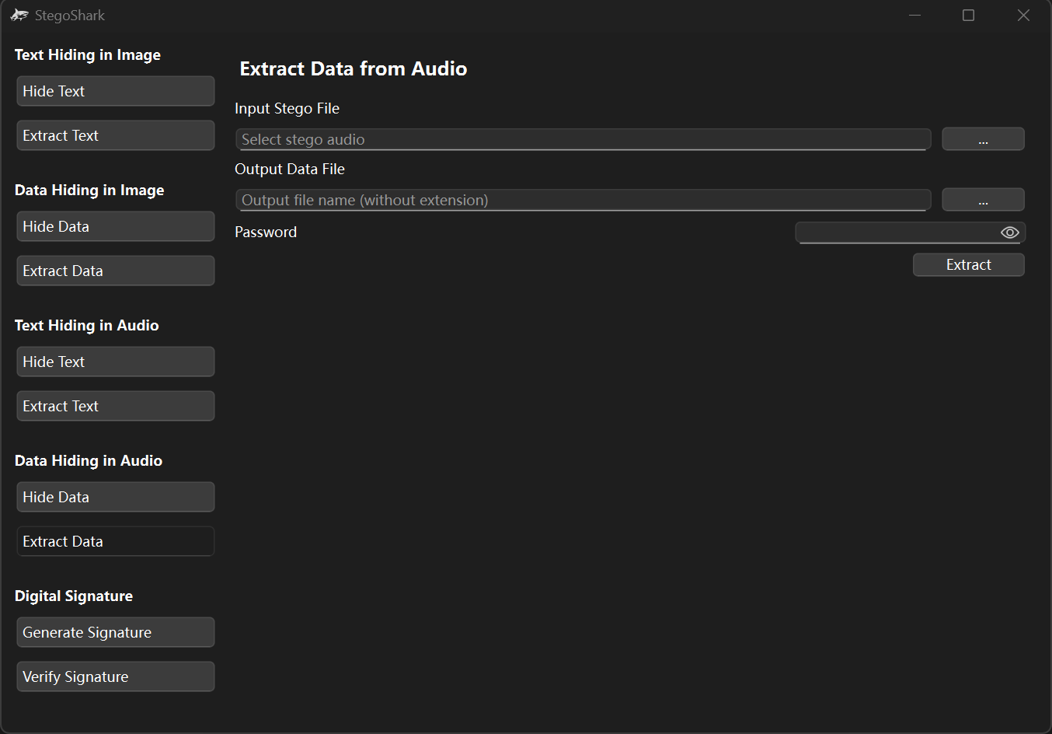Click the StegoShark window title text

[x=70, y=16]
